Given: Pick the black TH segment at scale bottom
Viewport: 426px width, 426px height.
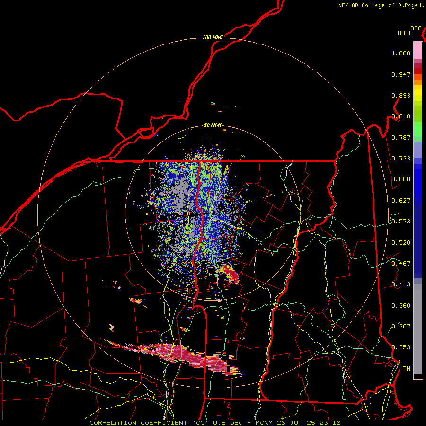Looking at the screenshot, I should 418,376.
